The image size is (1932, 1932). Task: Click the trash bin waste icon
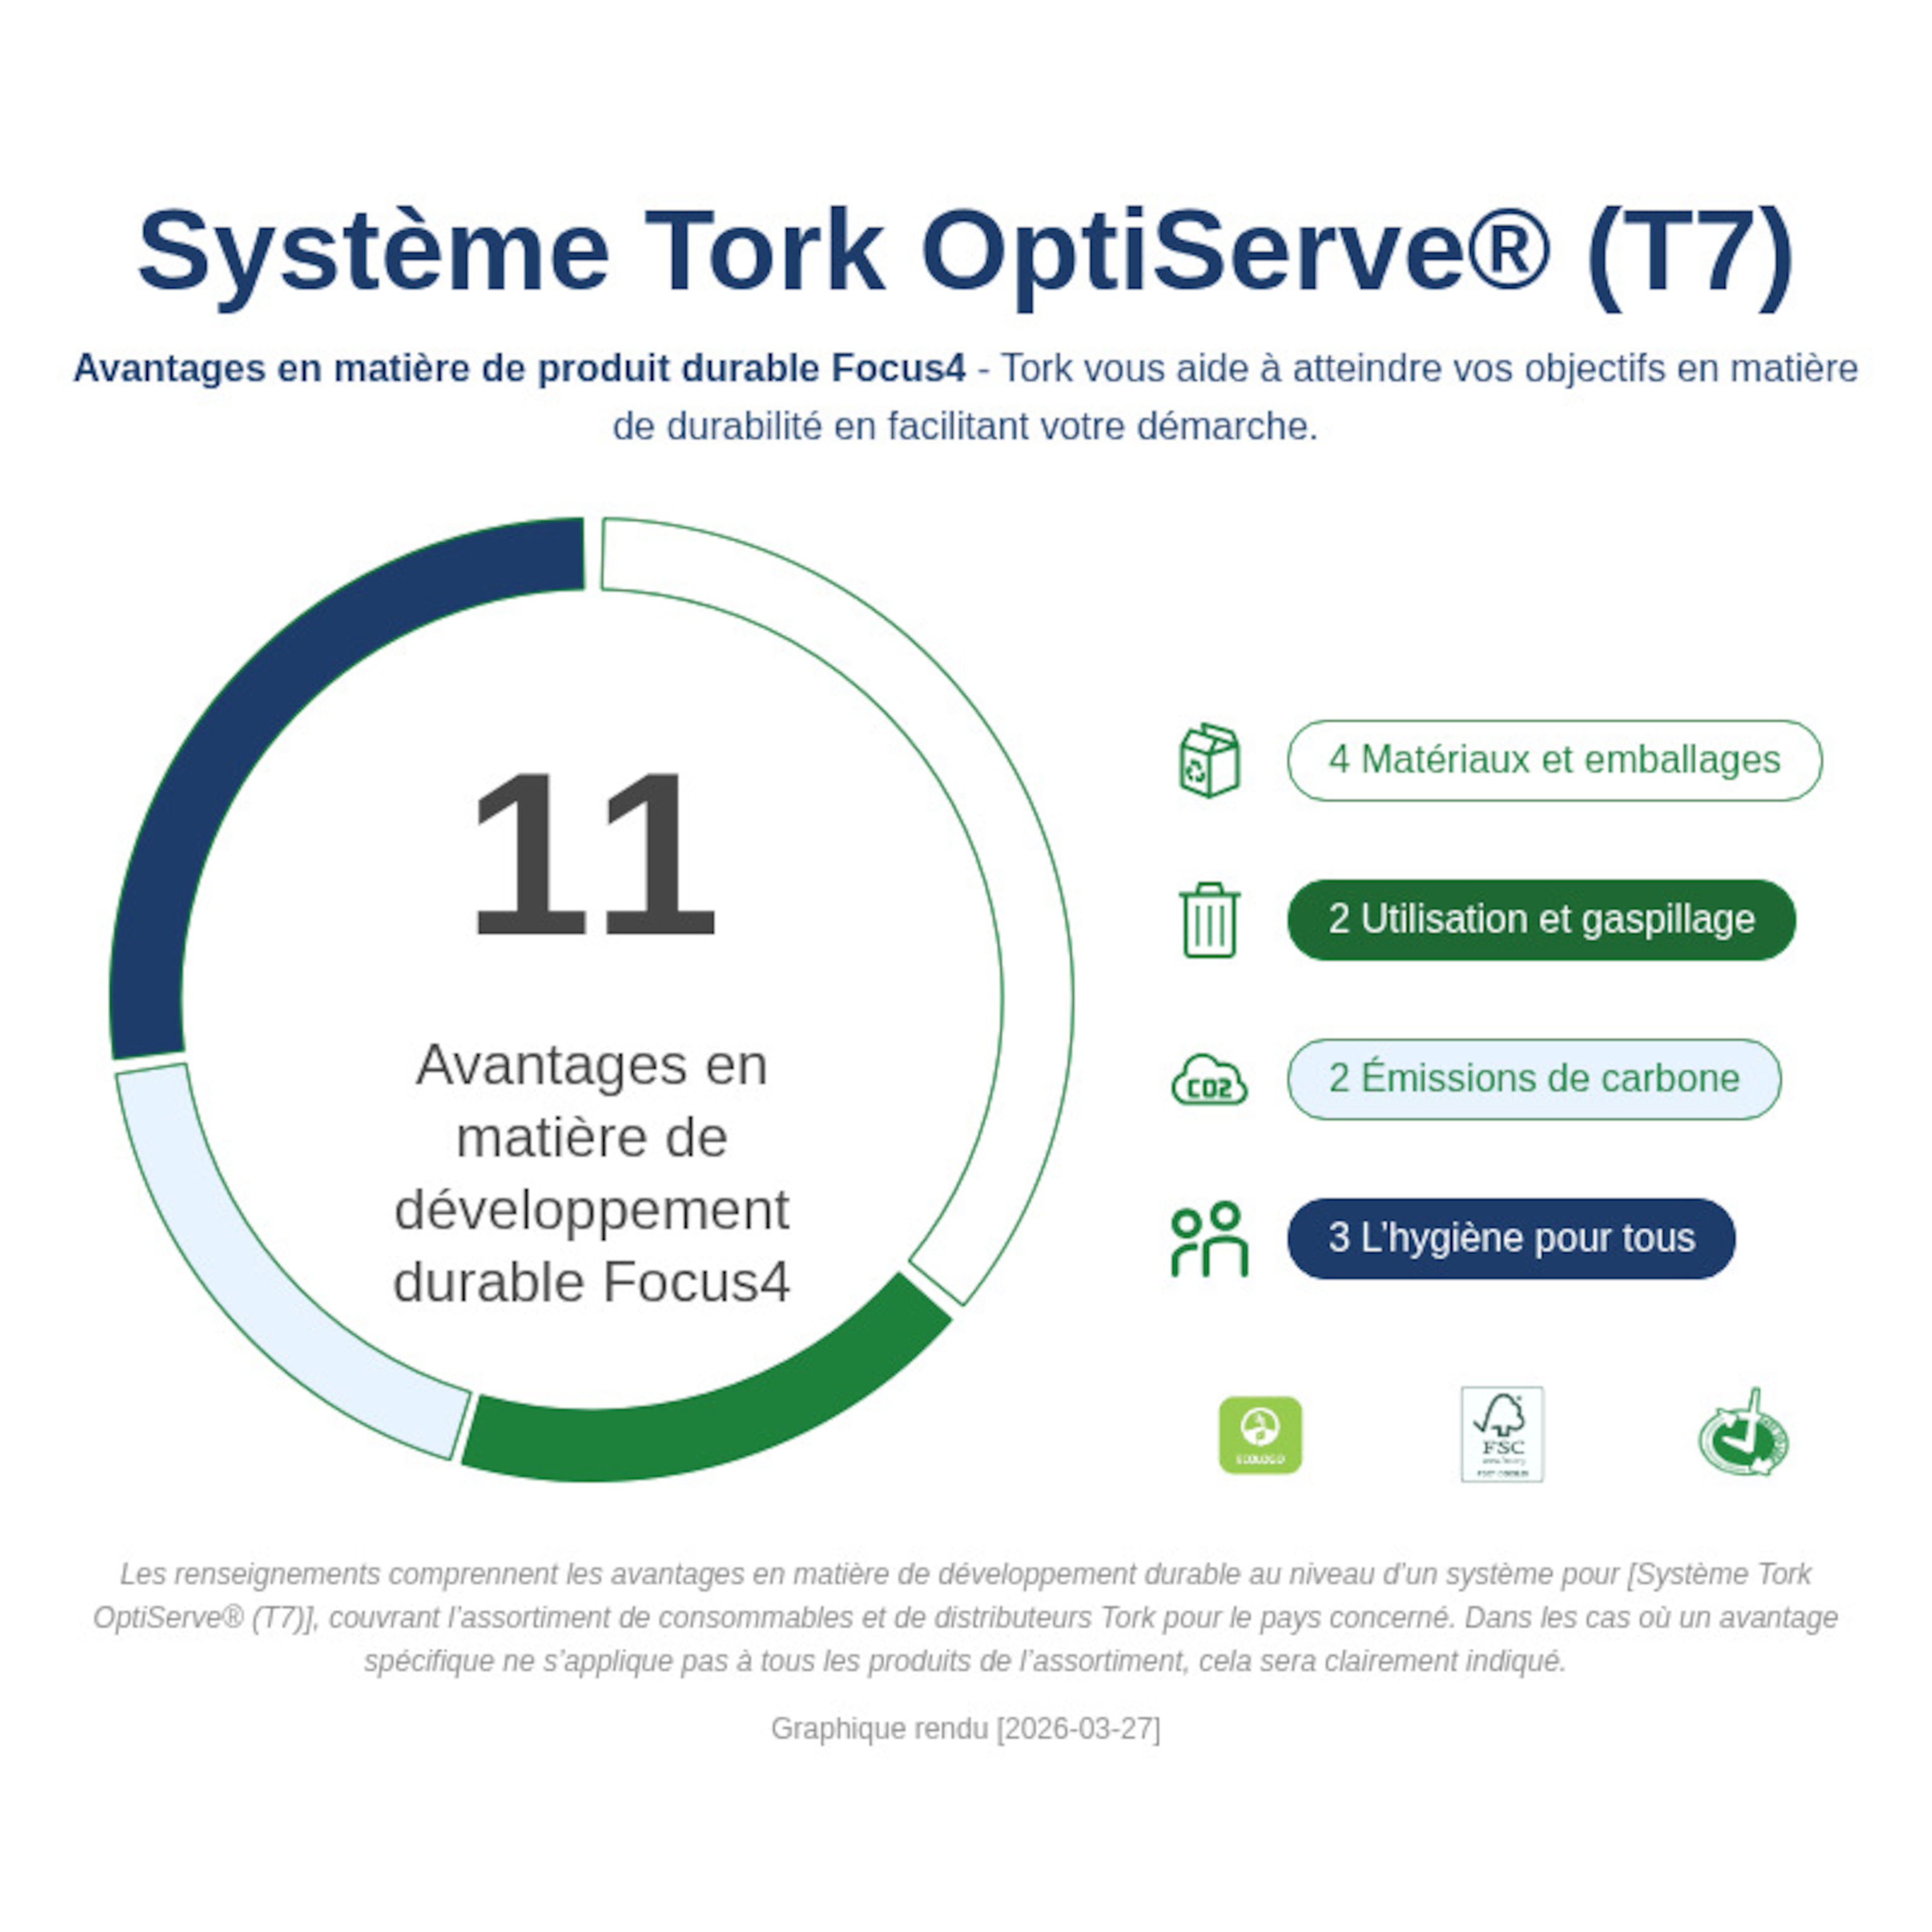coord(1209,920)
